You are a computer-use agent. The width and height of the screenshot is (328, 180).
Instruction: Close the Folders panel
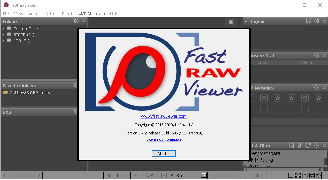(84, 21)
